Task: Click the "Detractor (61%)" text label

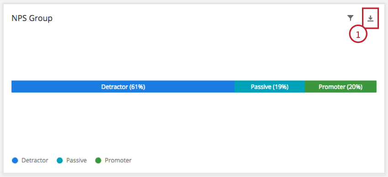Action: 123,87
